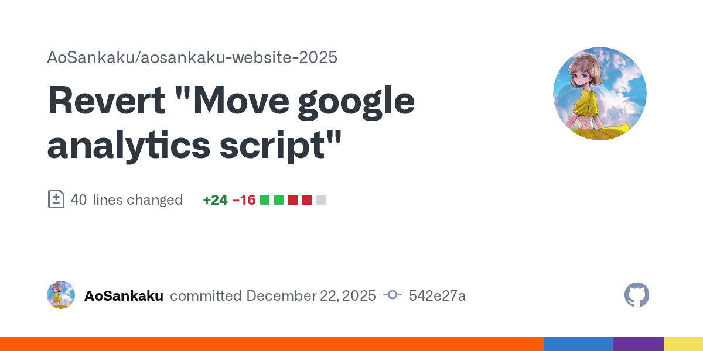Image resolution: width=703 pixels, height=351 pixels.
Task: Click the GitHub Octocat logo
Action: 637,295
